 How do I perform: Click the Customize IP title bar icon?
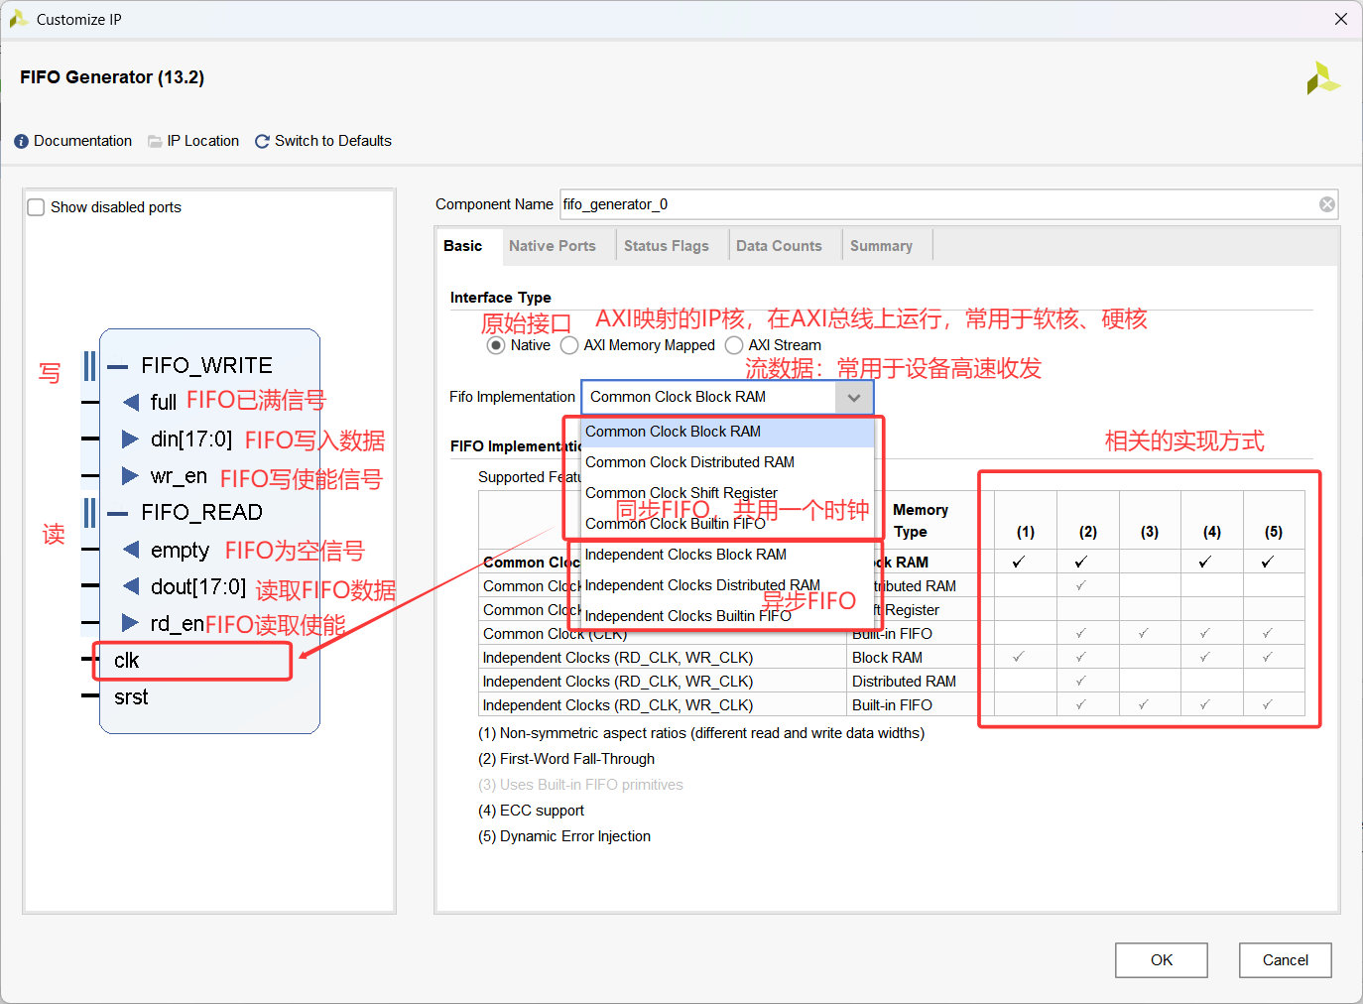point(18,19)
